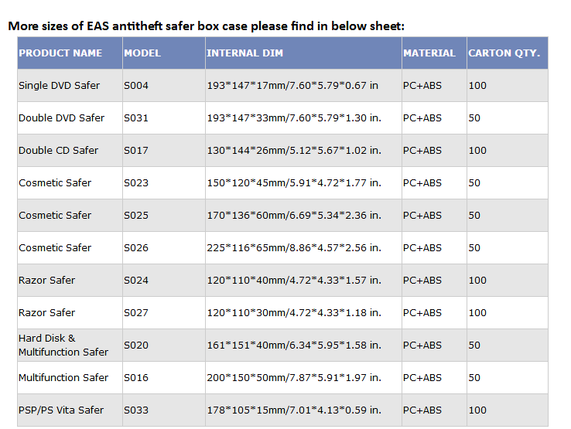Click the heading about EAS antitheft safer box
Viewport: 571px width, 429px height.
click(x=206, y=26)
